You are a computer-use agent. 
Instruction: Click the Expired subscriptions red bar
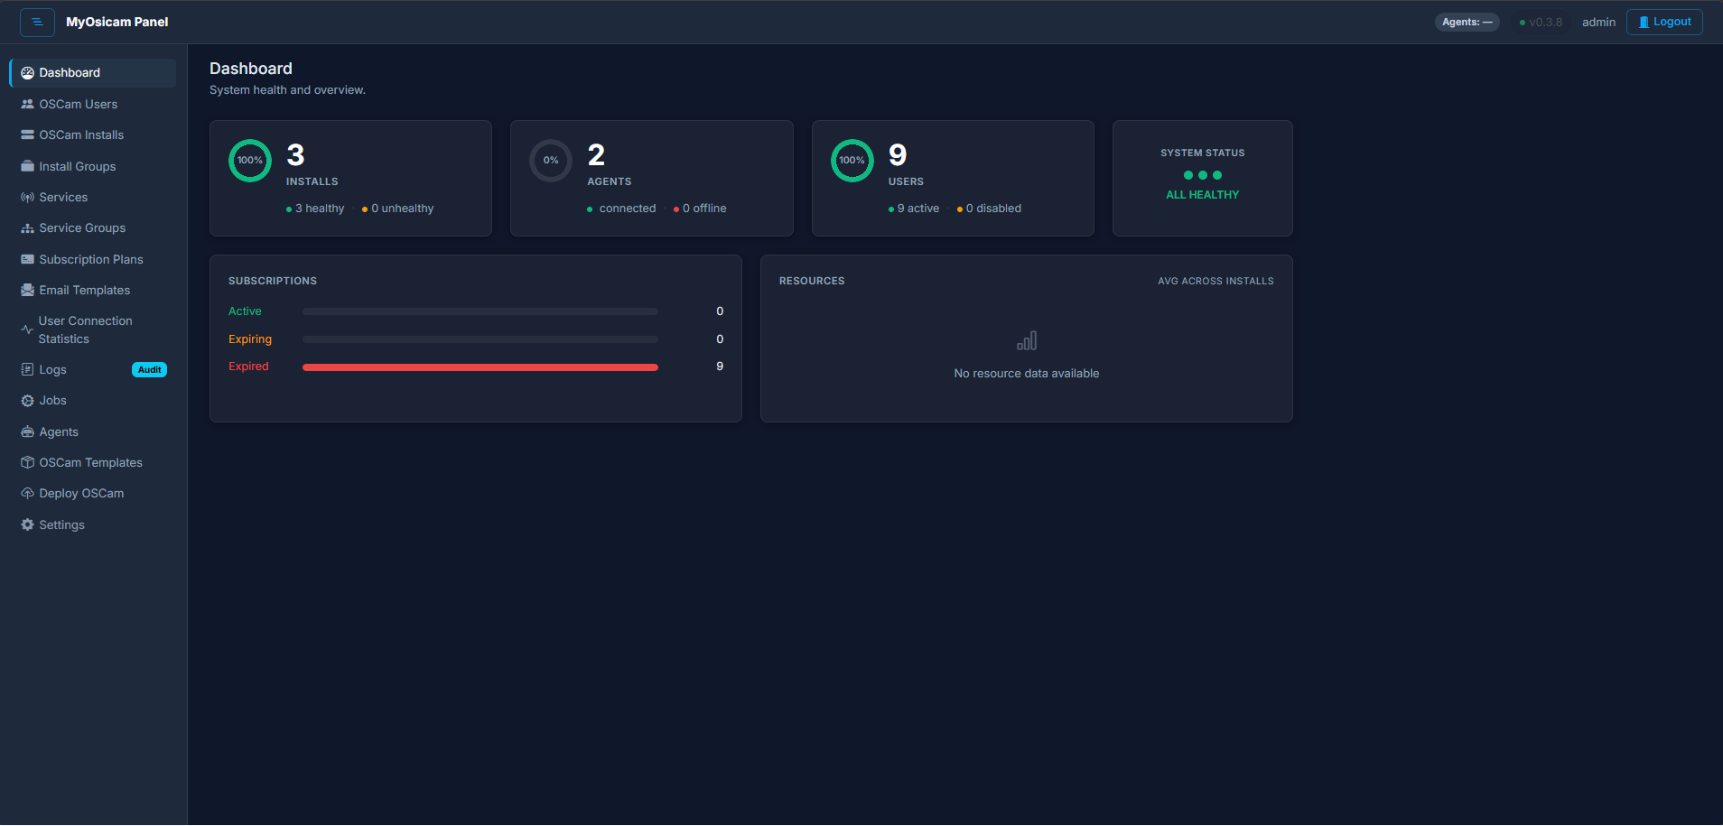click(480, 367)
